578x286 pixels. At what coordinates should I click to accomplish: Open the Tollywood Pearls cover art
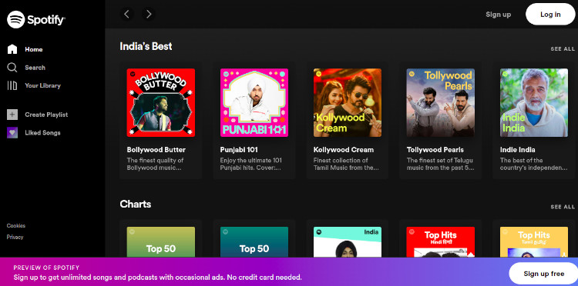tap(441, 102)
